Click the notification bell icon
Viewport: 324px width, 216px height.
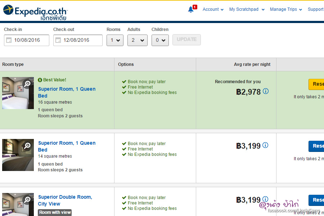pos(191,10)
